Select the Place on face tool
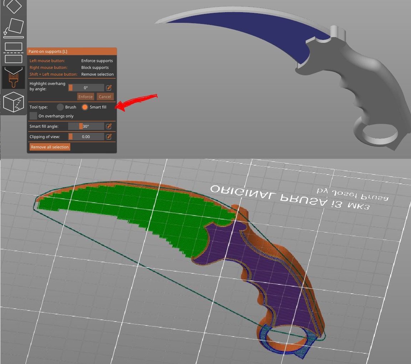 point(14,28)
